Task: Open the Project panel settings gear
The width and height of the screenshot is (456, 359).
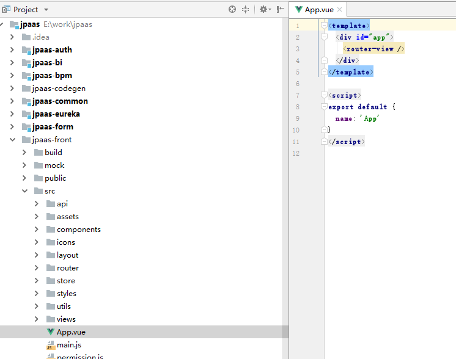Action: (x=265, y=9)
